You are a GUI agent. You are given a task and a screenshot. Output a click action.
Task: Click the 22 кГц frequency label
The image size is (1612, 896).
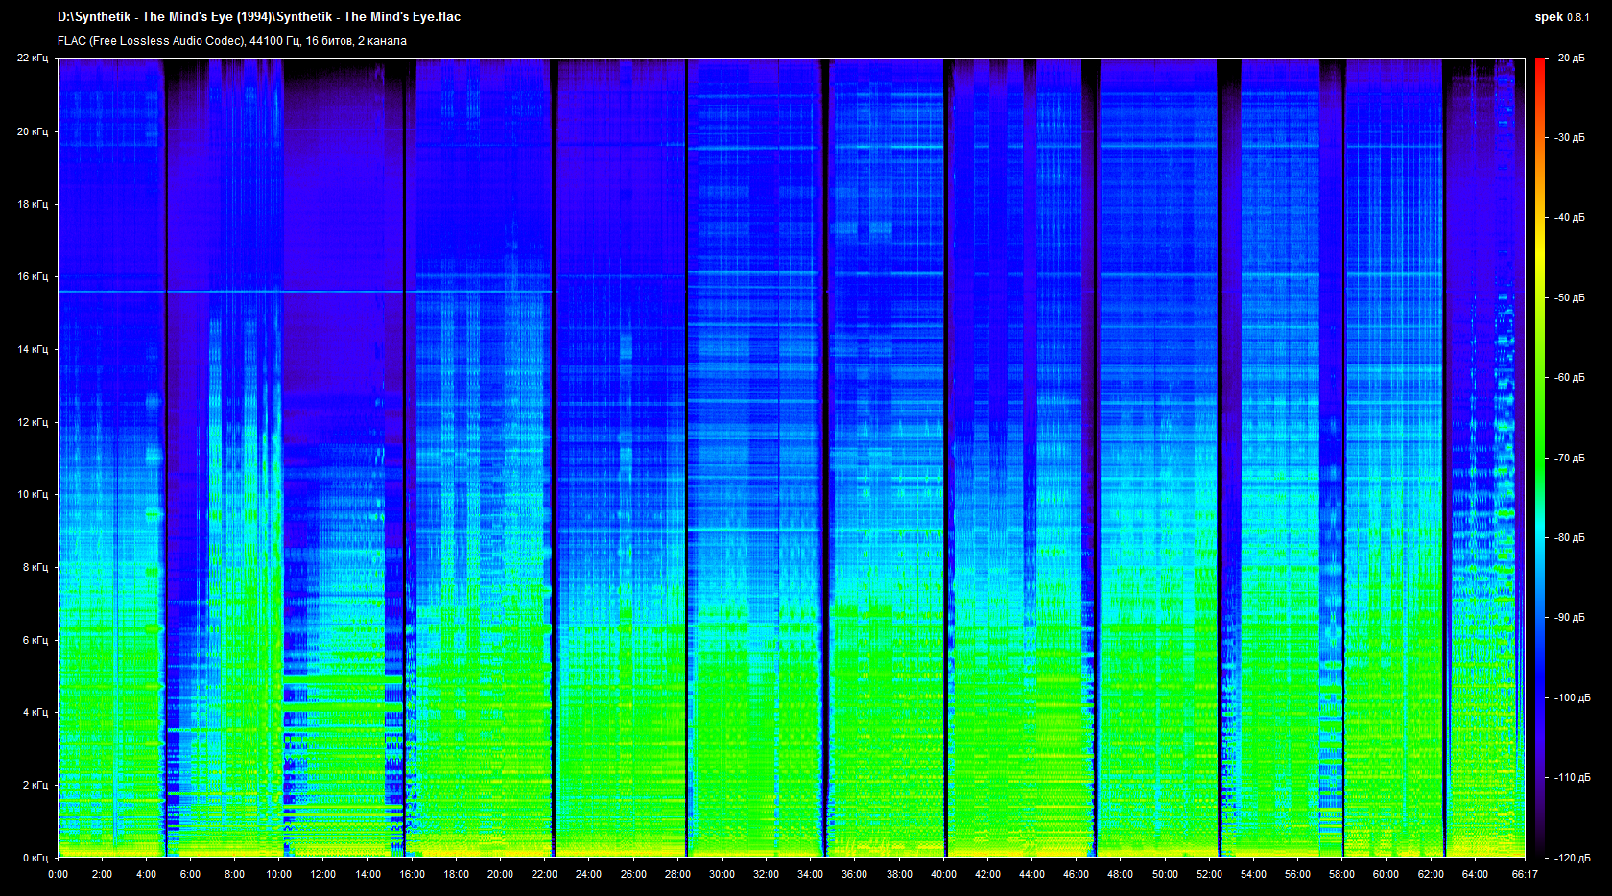tap(33, 58)
